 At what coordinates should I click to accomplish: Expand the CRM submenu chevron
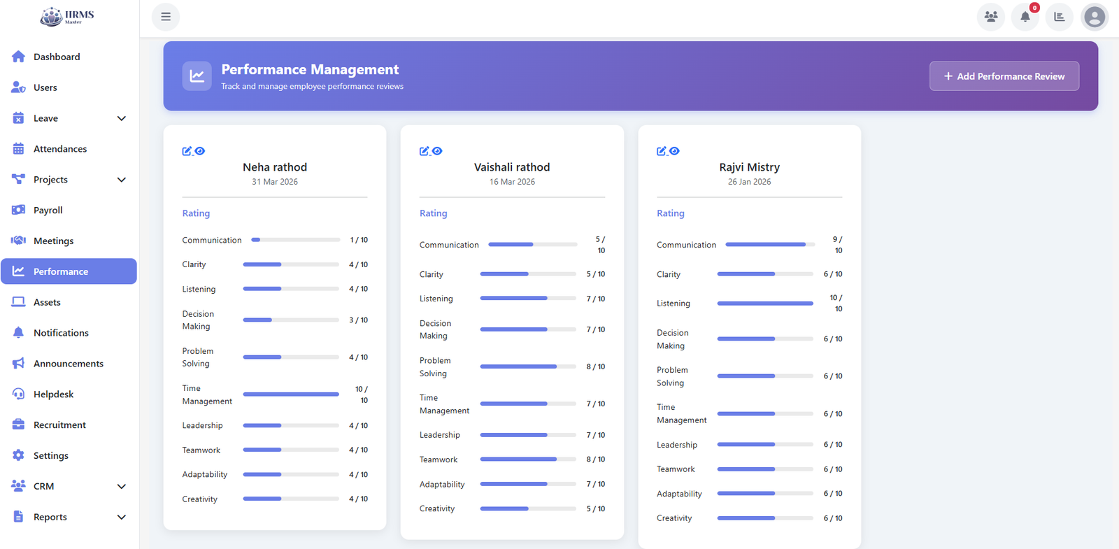[x=122, y=486]
